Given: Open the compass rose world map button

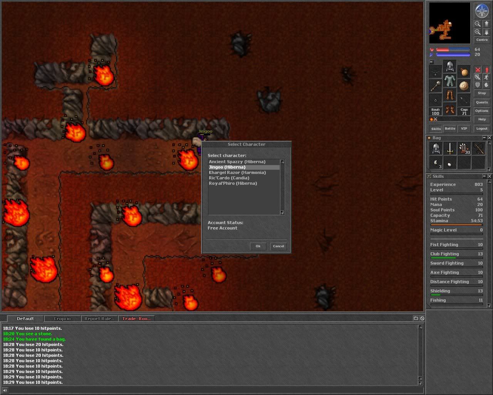Looking at the screenshot, I should pyautogui.click(x=481, y=11).
